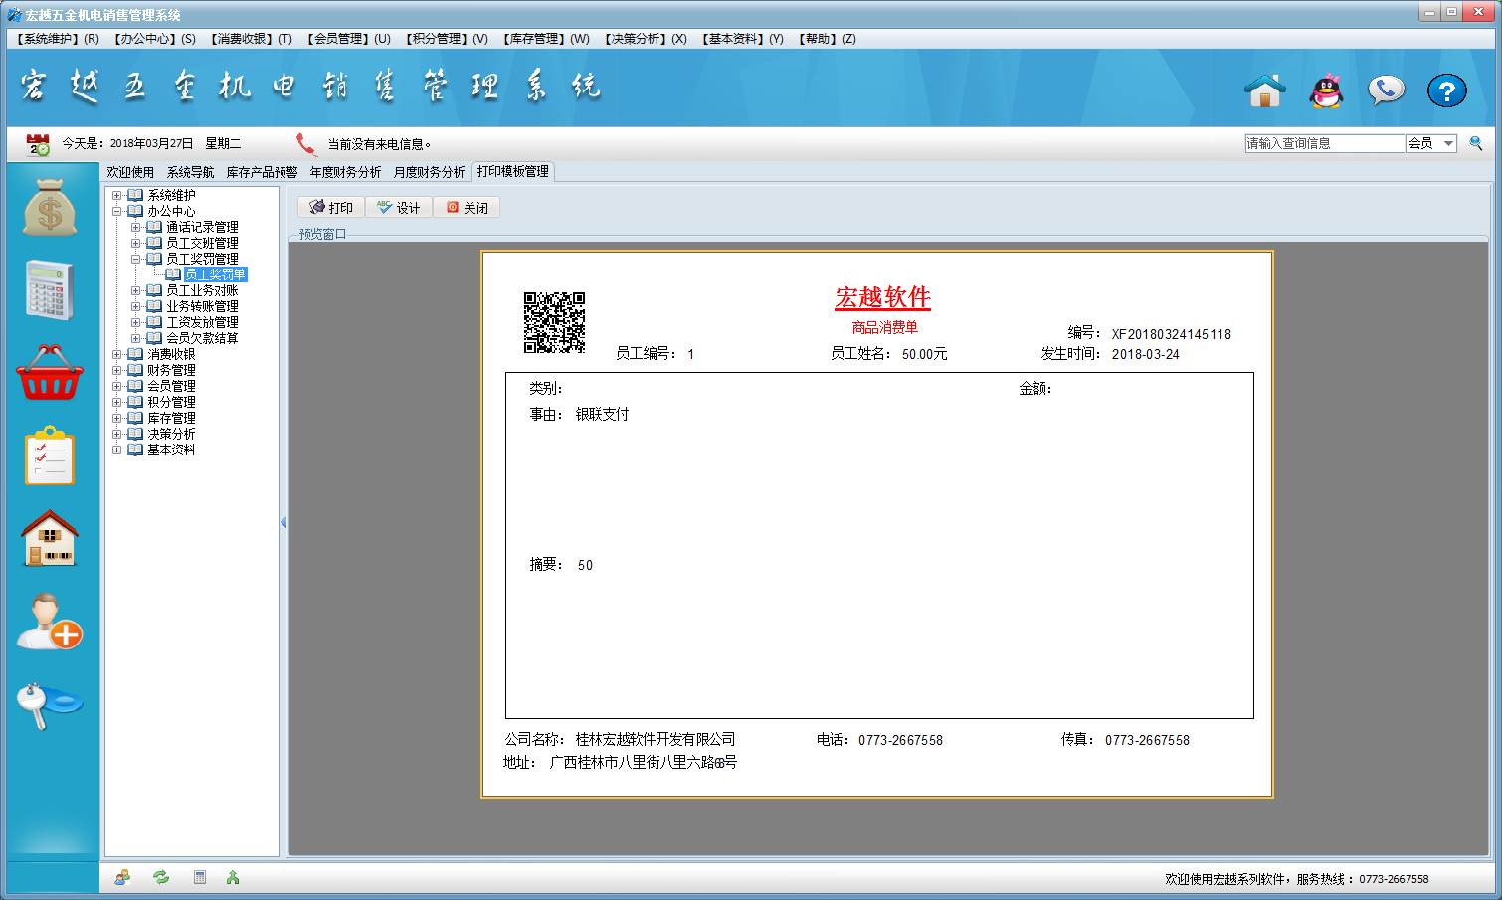The image size is (1502, 900).
Task: Open the calculator icon in sidebar
Action: pyautogui.click(x=50, y=289)
